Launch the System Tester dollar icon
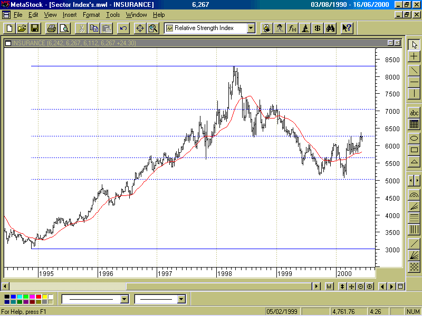Viewport: 422px width, 316px height. [x=318, y=28]
